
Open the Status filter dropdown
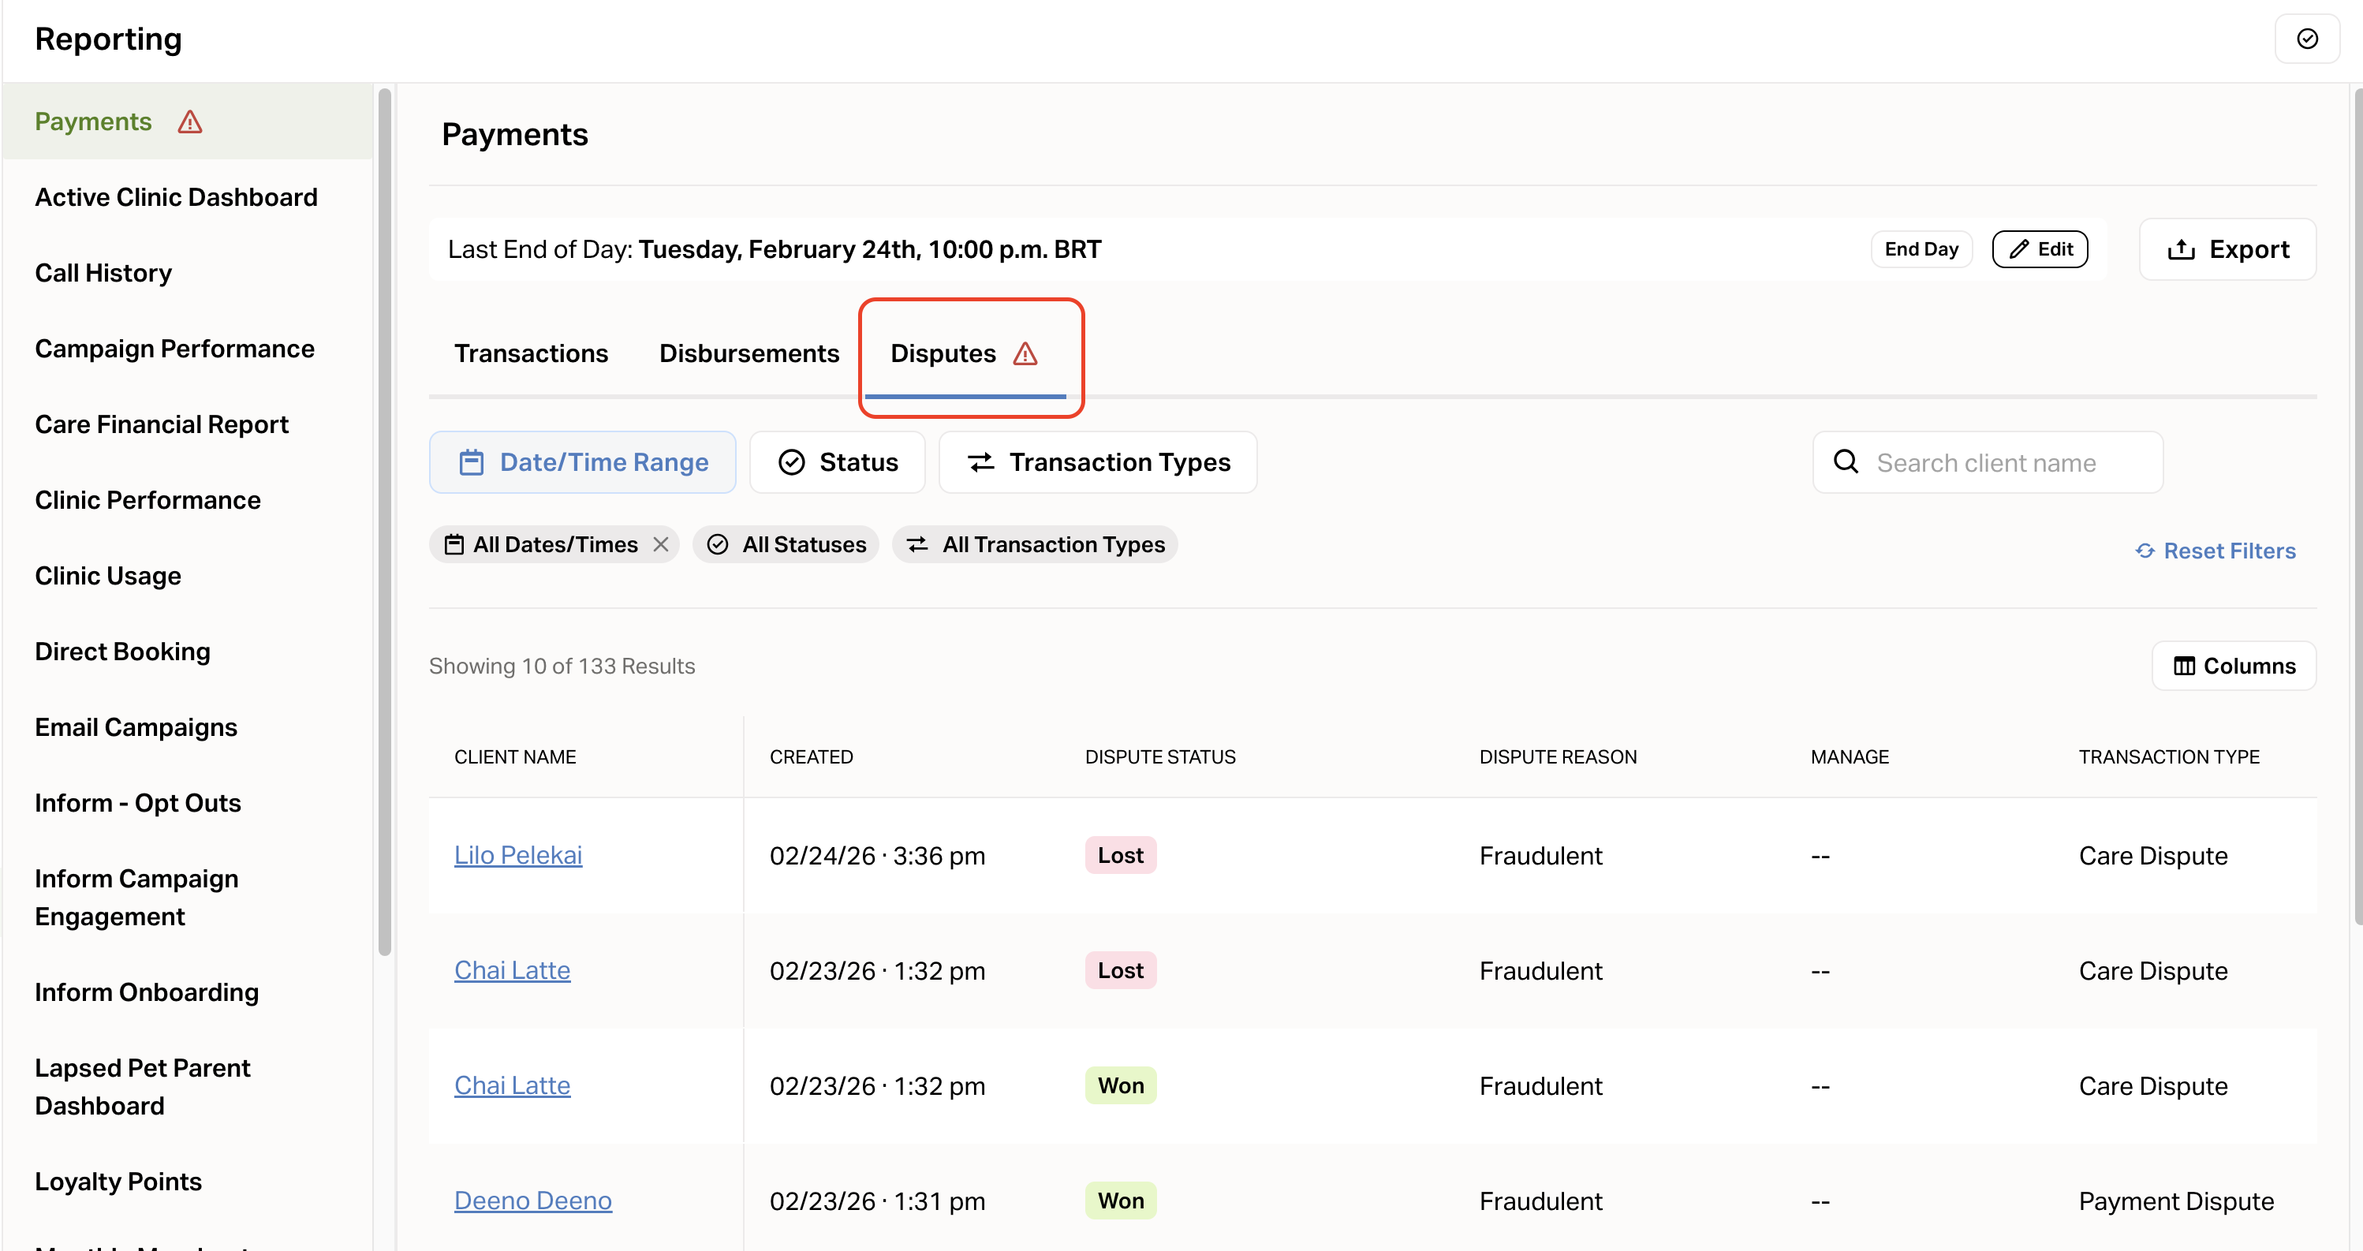837,462
